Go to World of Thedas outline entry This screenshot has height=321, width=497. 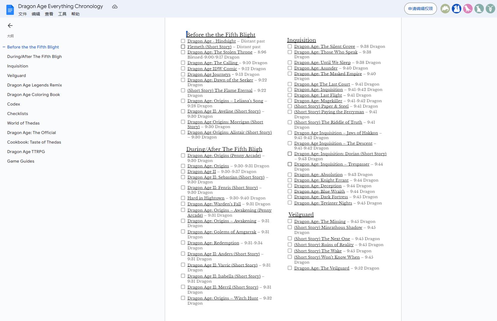23,123
